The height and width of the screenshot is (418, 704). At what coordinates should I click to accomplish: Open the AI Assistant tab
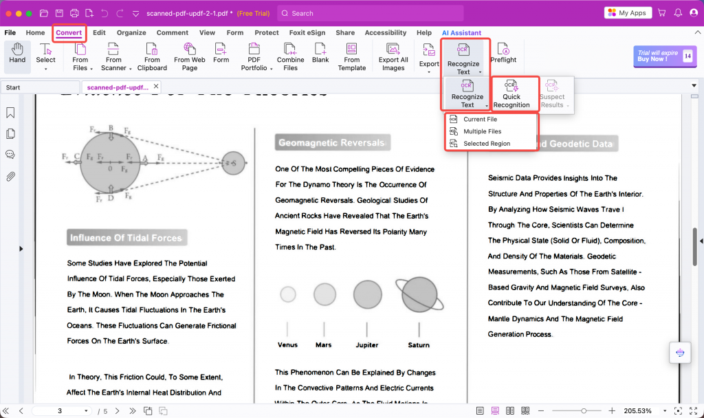pos(461,33)
